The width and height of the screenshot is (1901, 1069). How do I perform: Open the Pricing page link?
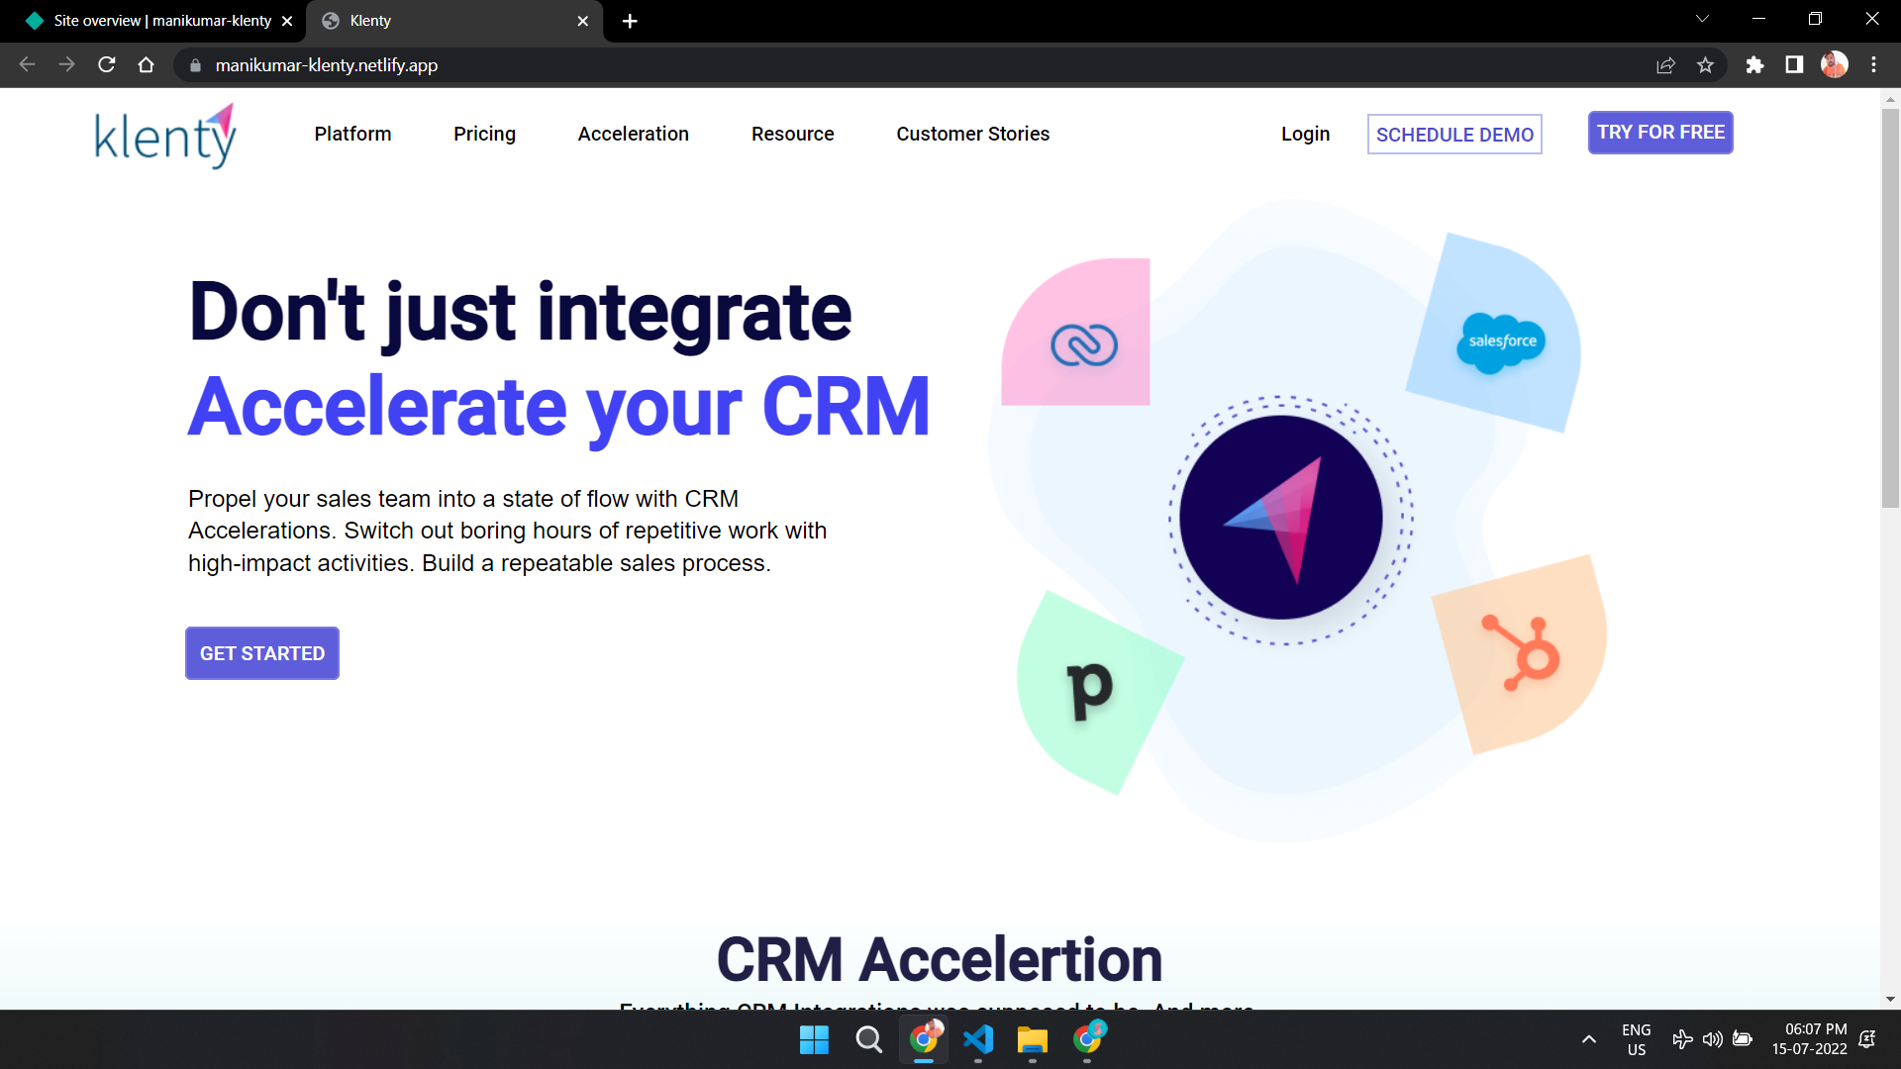point(484,134)
